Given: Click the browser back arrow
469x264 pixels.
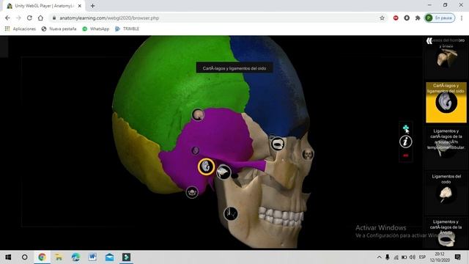Looking at the screenshot, I should coord(7,18).
